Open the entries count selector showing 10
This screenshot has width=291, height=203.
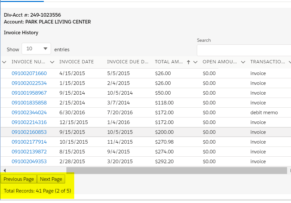(36, 48)
